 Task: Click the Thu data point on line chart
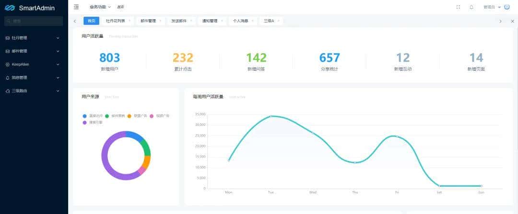(x=355, y=163)
